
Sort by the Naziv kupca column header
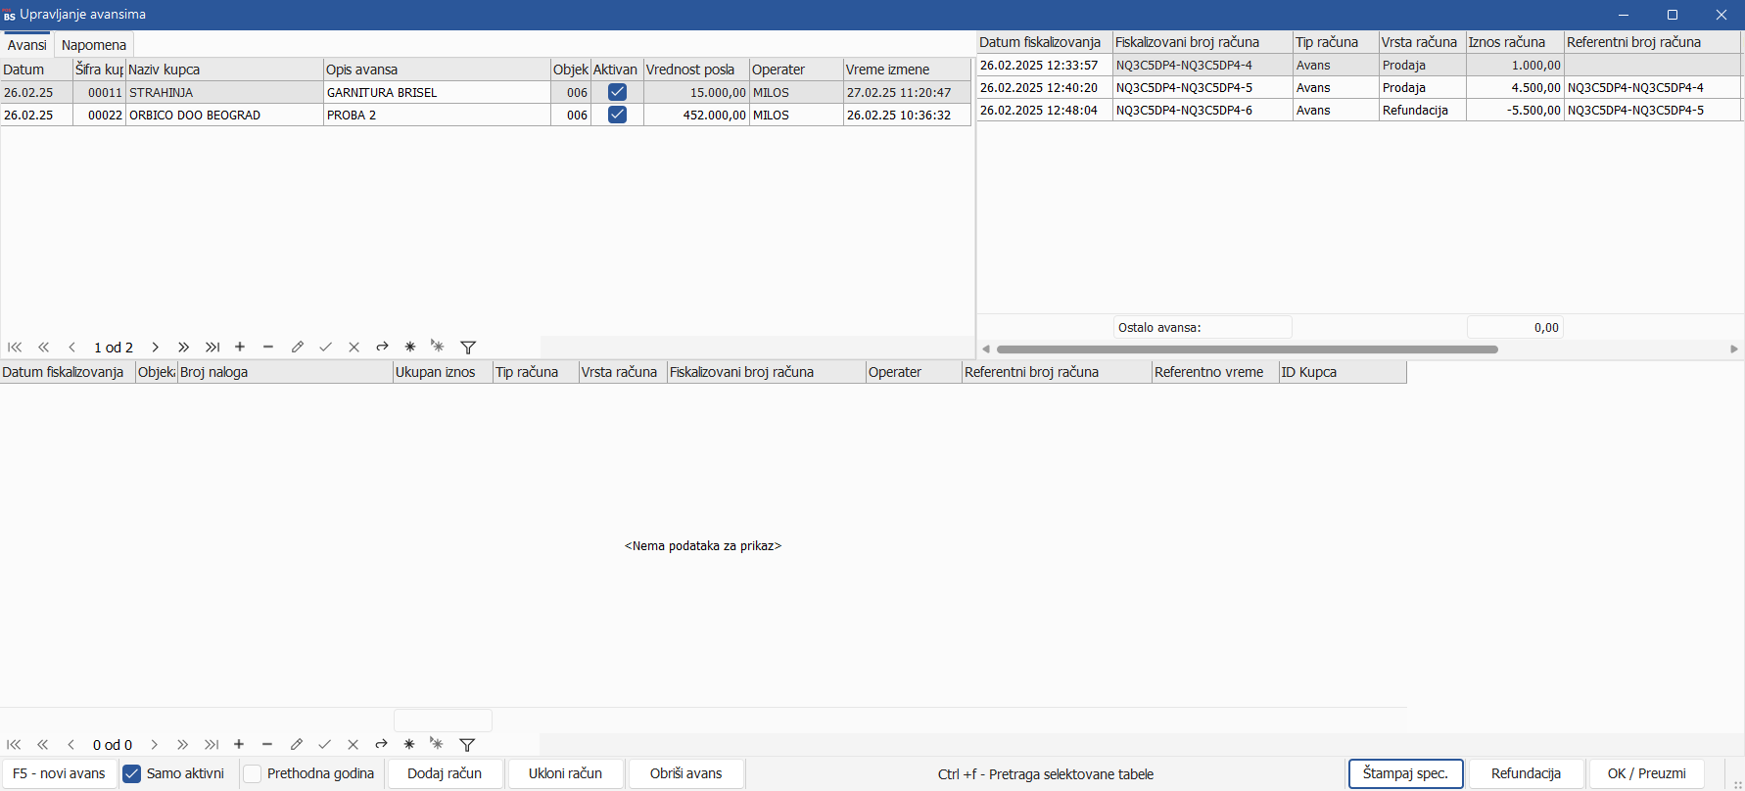[x=224, y=70]
